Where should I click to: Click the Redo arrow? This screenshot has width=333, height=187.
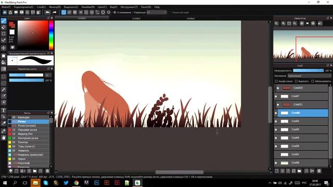pyautogui.click(x=55, y=12)
